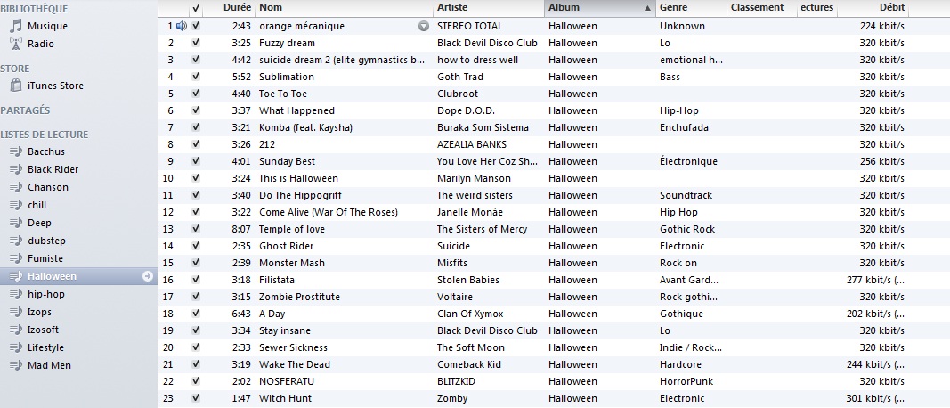Screen dimensions: 950x408
Task: Click the Fumiste playlist icon
Action: click(16, 258)
